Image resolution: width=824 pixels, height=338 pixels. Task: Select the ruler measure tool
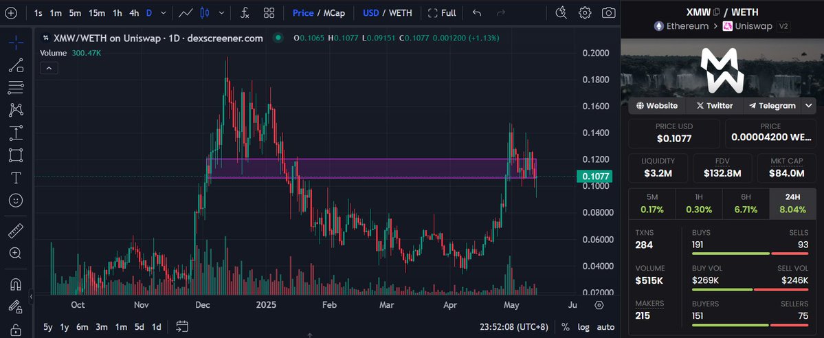16,230
